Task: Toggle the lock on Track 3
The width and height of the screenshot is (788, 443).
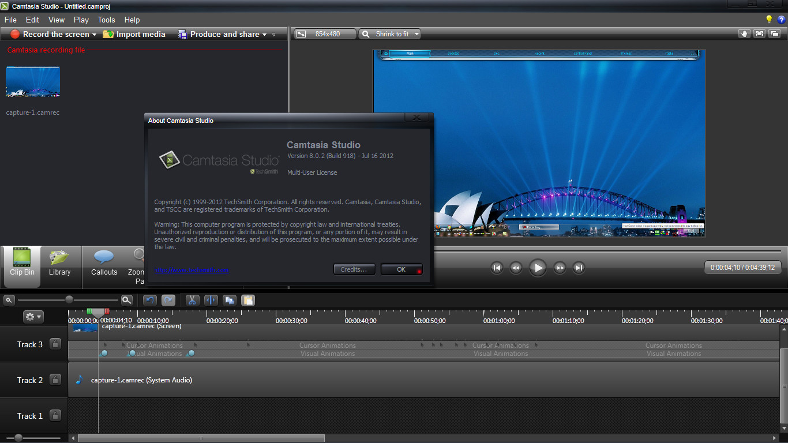Action: [x=55, y=344]
